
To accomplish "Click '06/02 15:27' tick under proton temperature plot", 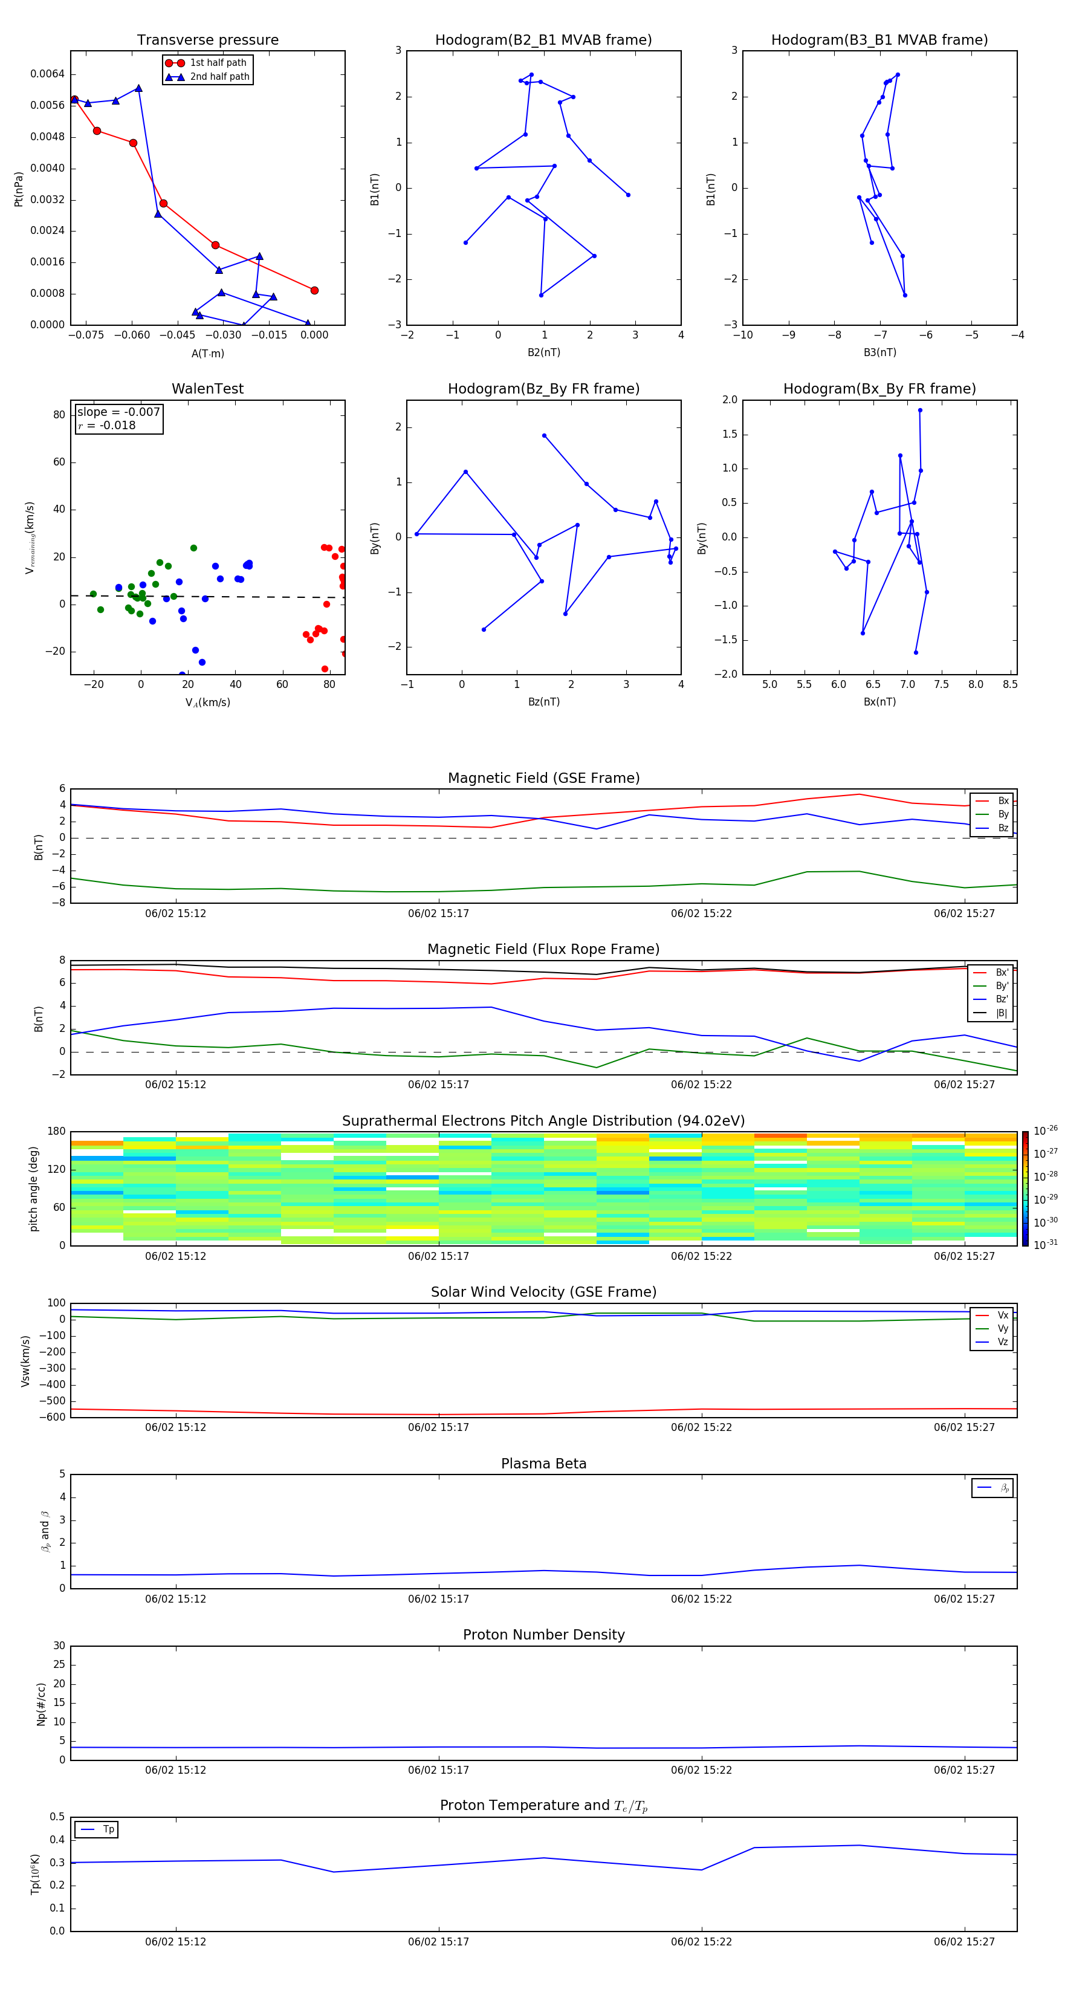I will (964, 1942).
